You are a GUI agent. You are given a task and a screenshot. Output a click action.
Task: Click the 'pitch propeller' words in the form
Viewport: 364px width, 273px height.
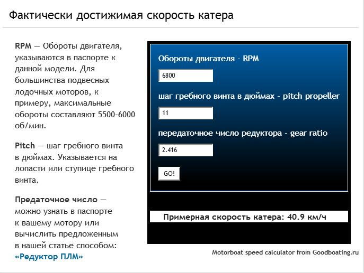[x=311, y=96]
